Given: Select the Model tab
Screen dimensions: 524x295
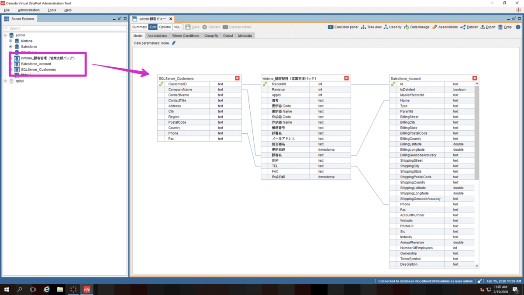Looking at the screenshot, I should tap(138, 36).
